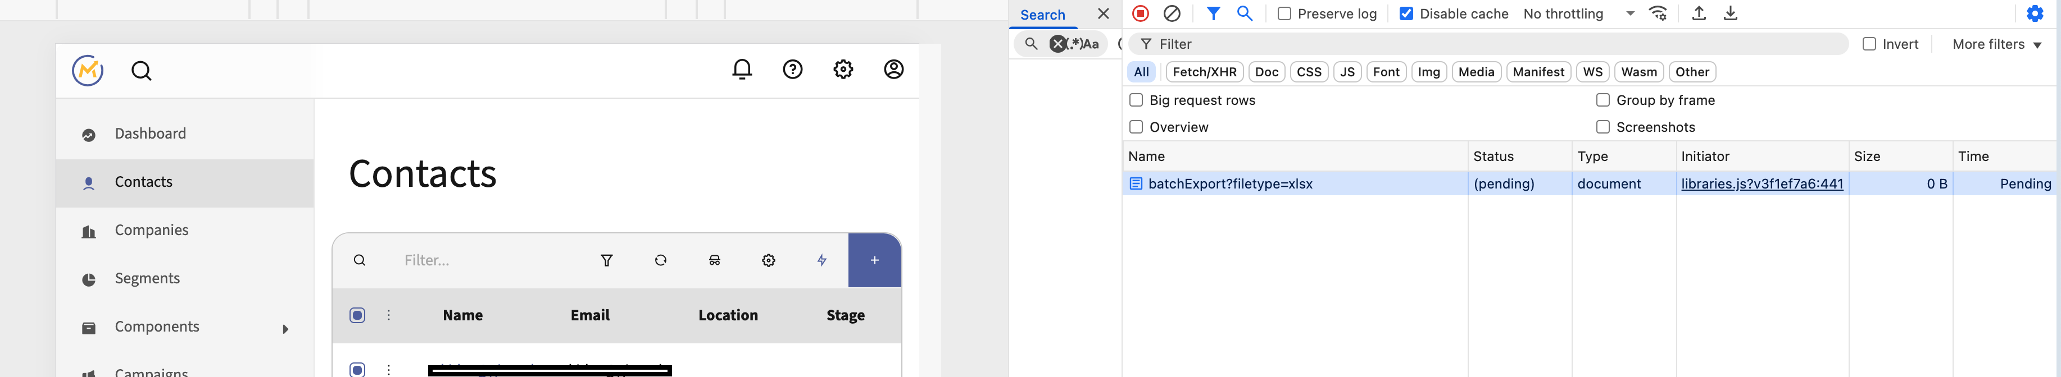Click import HAR upload icon
Screen dimensions: 2061x377
[x=1699, y=13]
